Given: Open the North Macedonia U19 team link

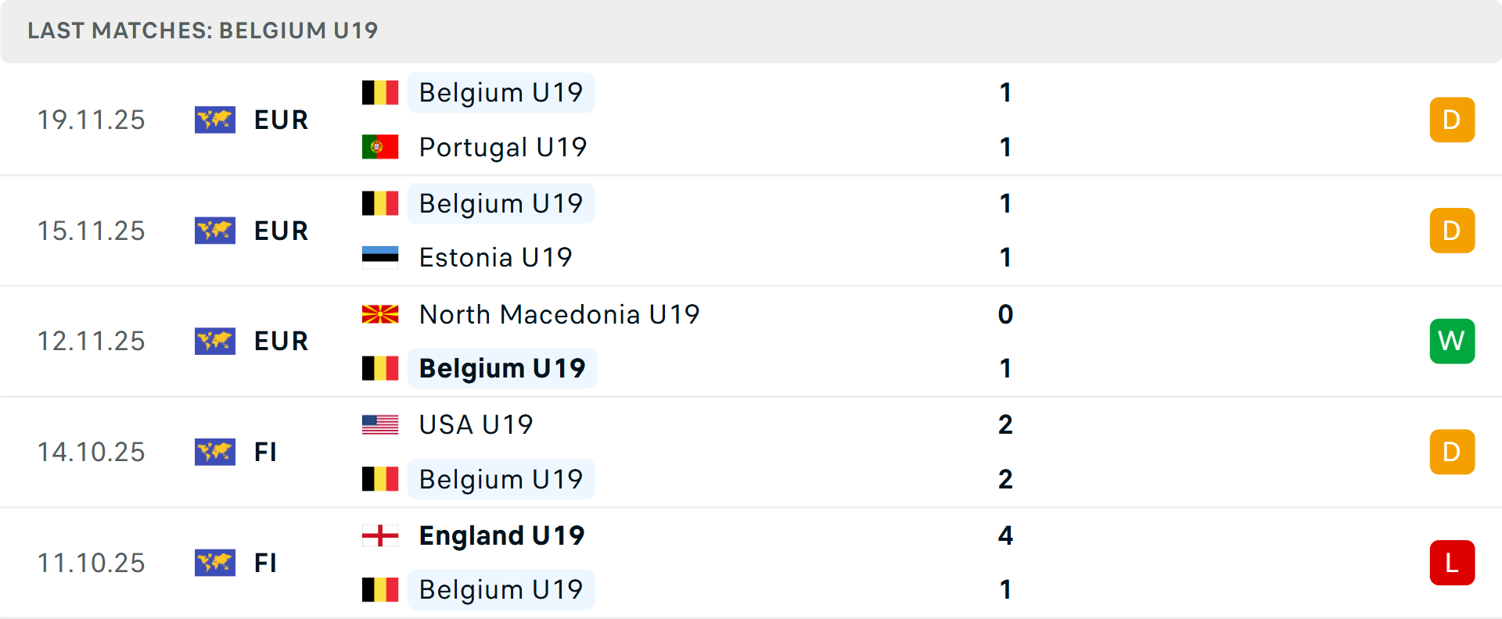Looking at the screenshot, I should (559, 314).
